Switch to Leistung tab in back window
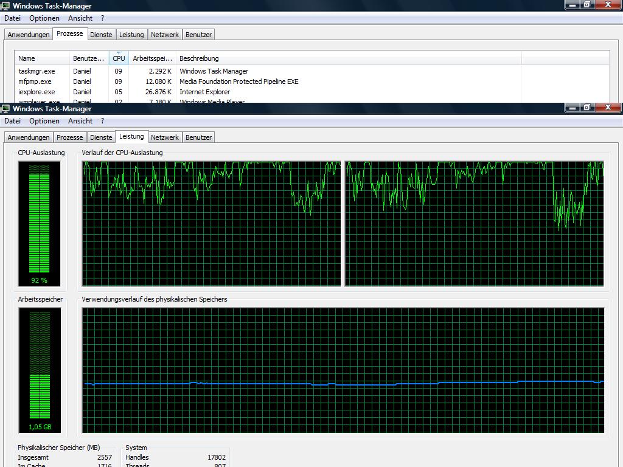623x467 pixels. point(131,35)
